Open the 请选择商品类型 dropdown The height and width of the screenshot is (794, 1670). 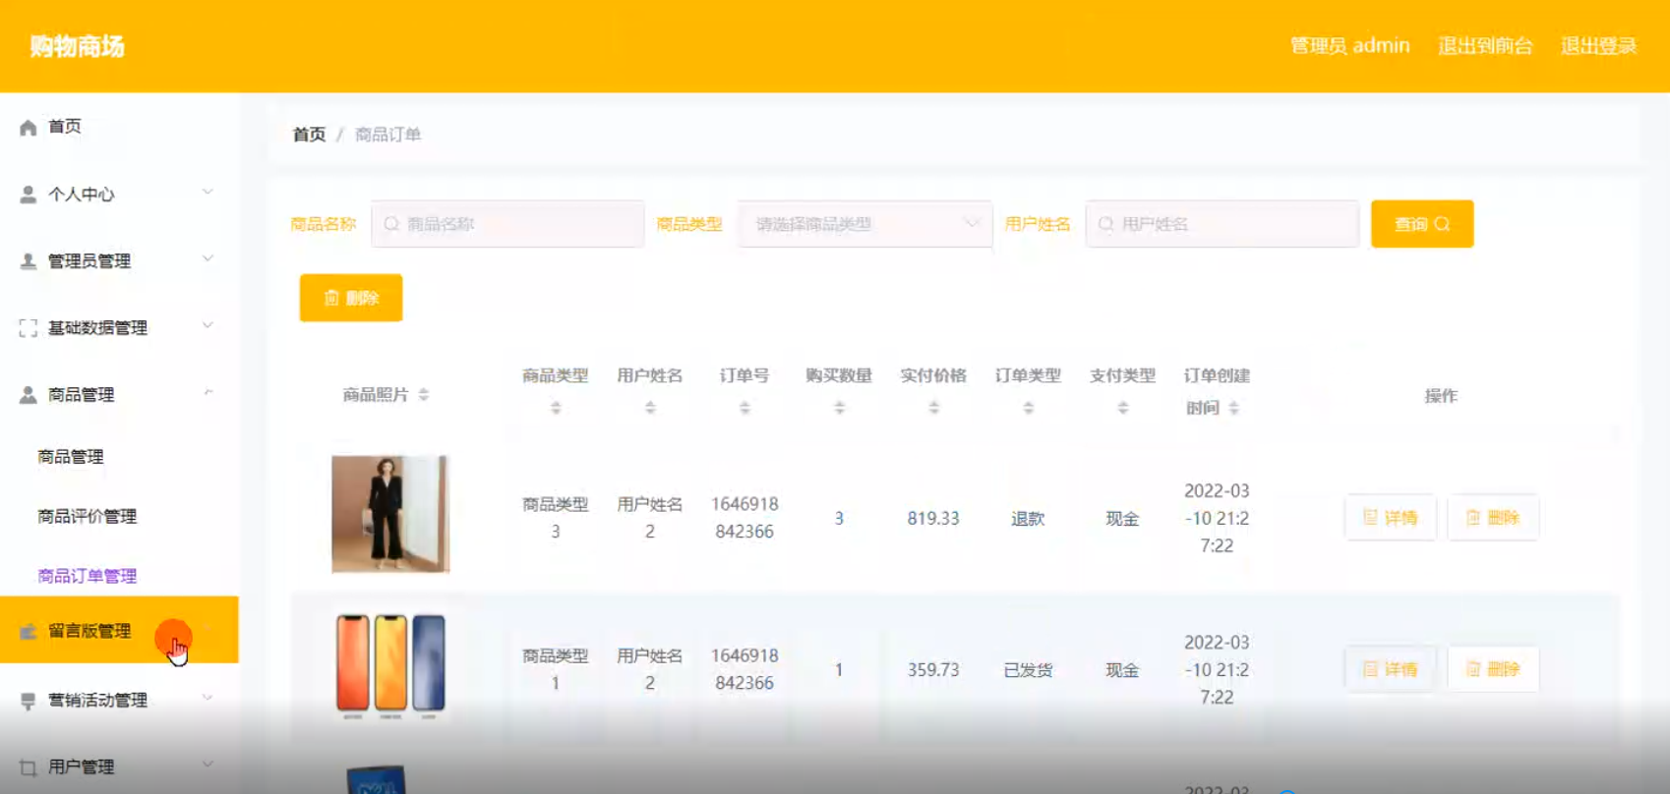(865, 224)
